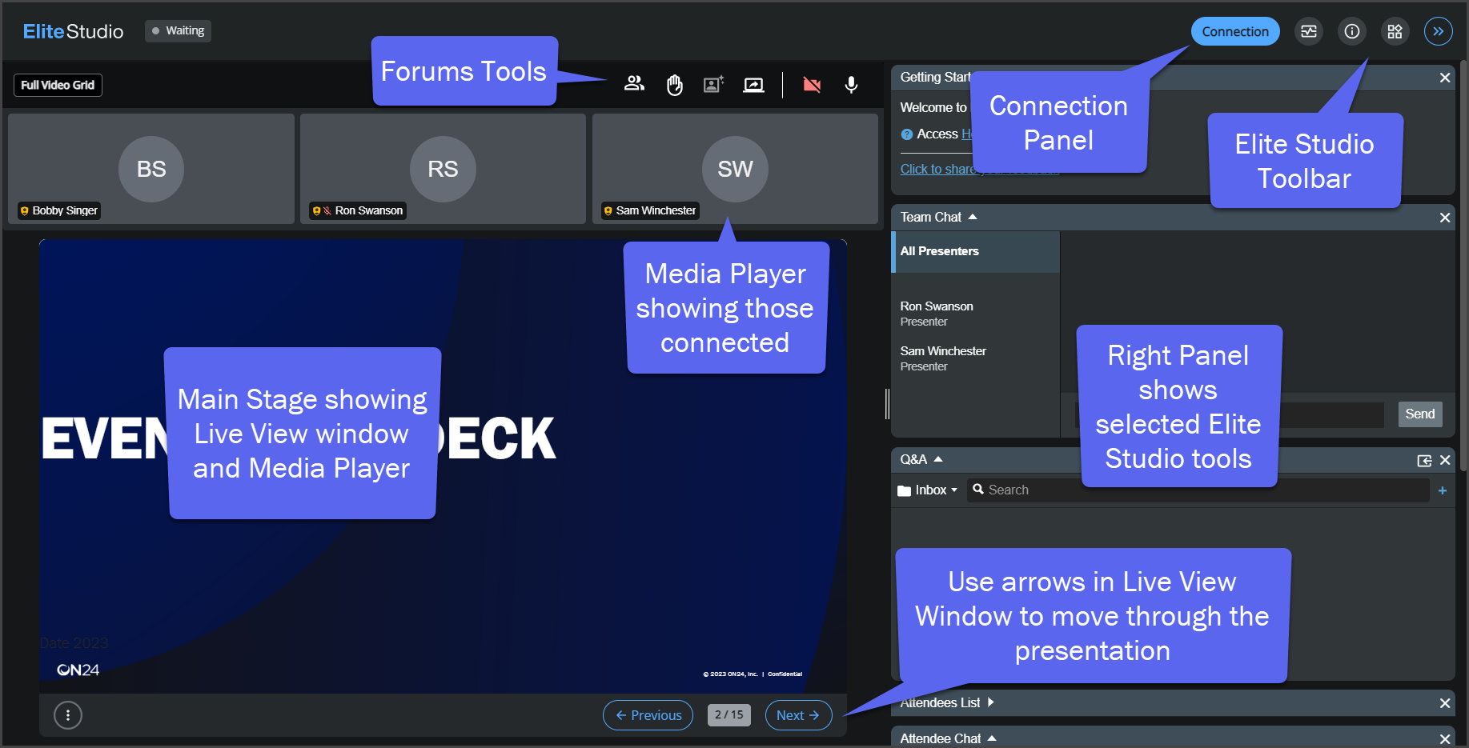
Task: Click inside the Q&A search field
Action: pyautogui.click(x=1121, y=490)
